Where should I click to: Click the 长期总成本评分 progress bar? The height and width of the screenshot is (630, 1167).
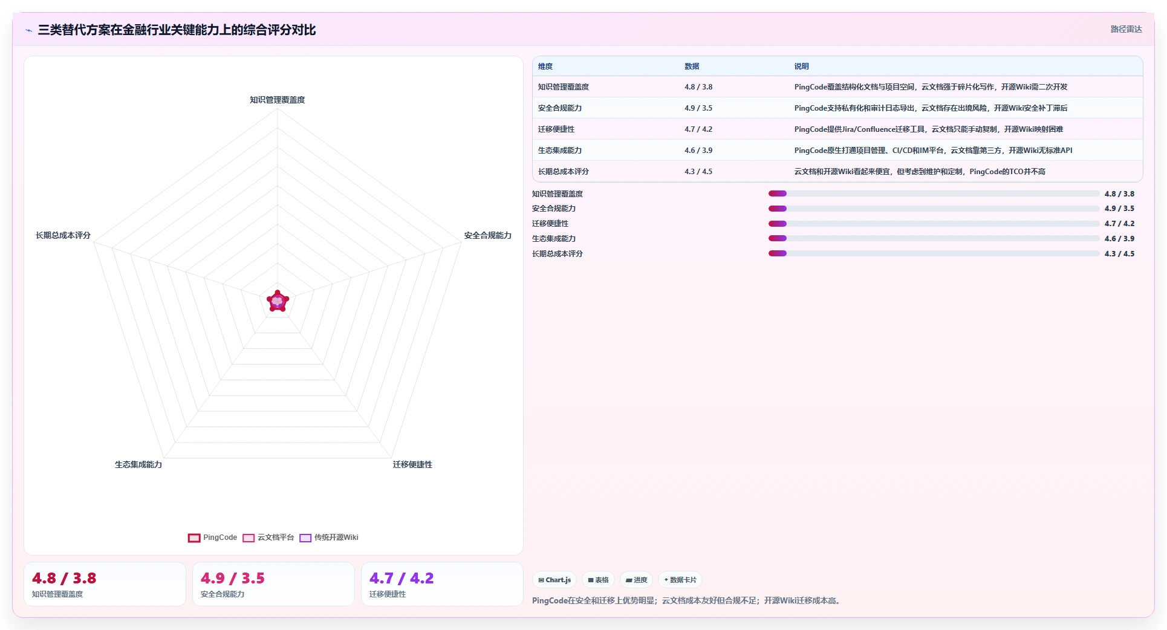(x=934, y=253)
